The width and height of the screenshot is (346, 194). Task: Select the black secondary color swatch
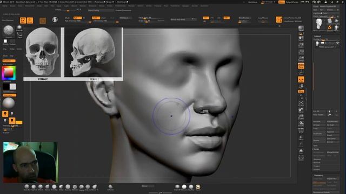[6, 86]
